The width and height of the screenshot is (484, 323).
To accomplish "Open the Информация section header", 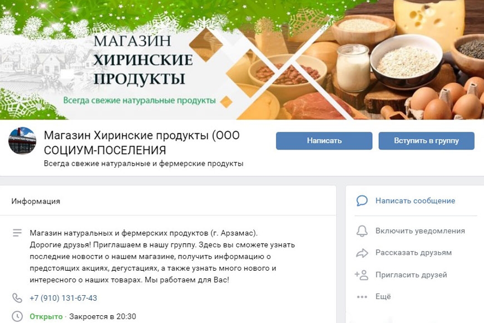I will 36,201.
